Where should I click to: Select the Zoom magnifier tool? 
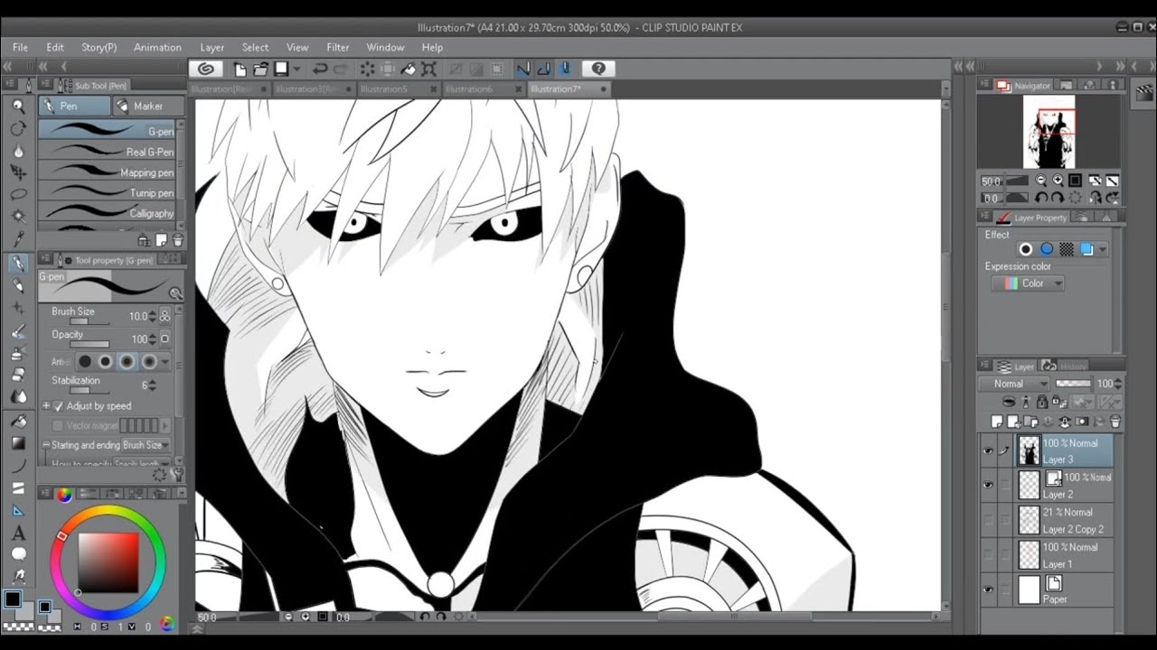click(18, 107)
